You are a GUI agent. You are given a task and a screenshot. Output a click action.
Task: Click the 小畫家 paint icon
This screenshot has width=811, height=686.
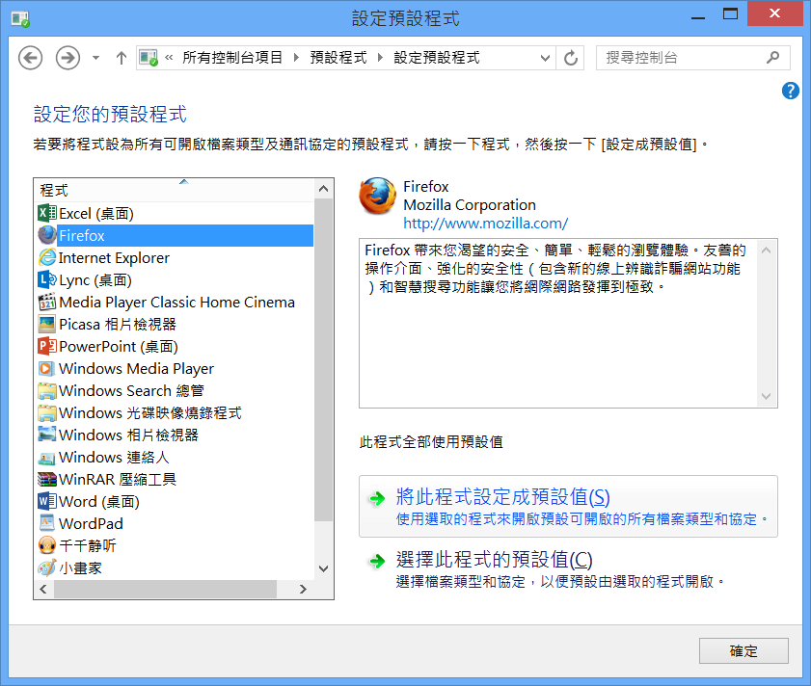pyautogui.click(x=47, y=568)
